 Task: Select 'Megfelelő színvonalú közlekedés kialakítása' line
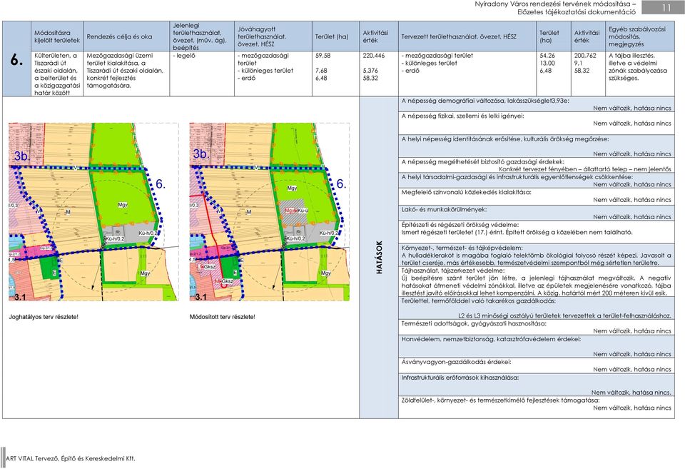point(466,192)
